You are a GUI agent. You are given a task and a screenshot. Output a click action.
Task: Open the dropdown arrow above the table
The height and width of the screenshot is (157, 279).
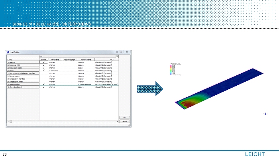tap(117, 57)
